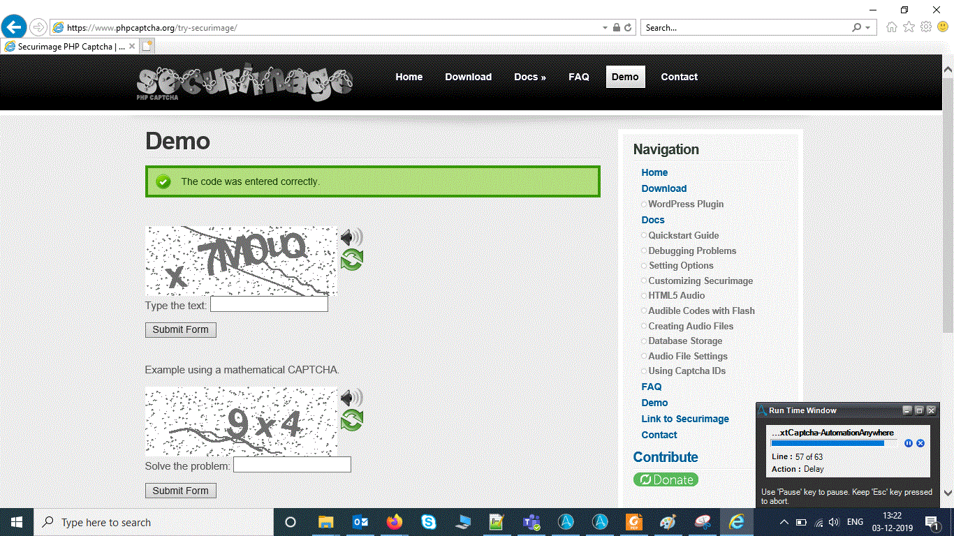Click the Run Time Window progress bar
Screen dimensions: 954x536
834,443
